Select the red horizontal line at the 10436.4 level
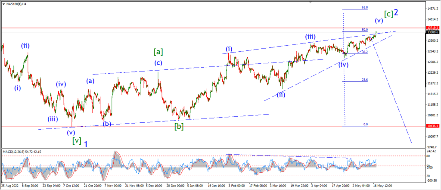The image size is (441, 190). click(213, 126)
